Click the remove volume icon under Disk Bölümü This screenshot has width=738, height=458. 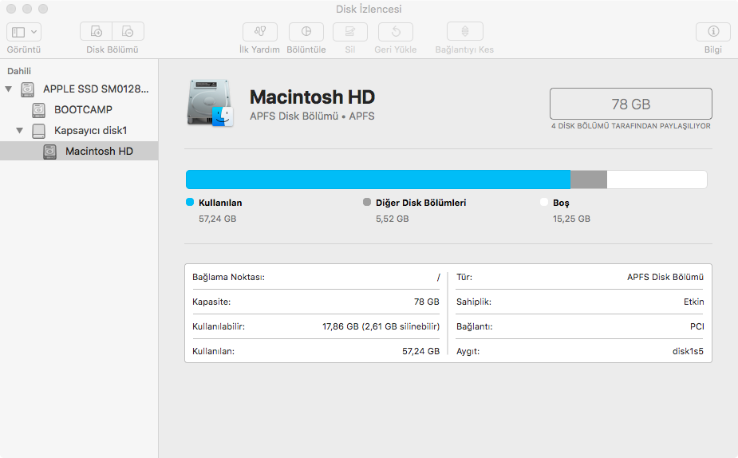coord(128,32)
